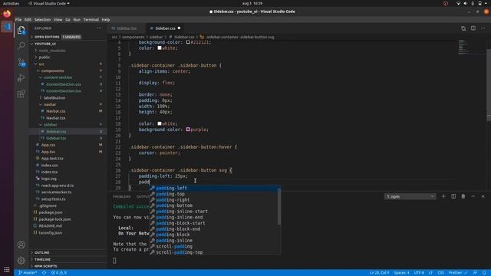Choose padding-inline-start suggestion
The image size is (491, 276).
(214, 212)
